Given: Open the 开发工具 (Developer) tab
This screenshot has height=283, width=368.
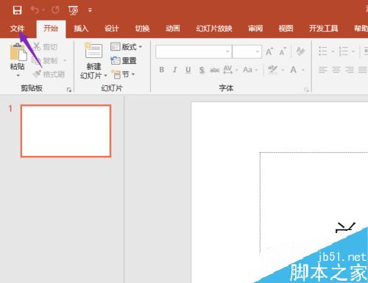Looking at the screenshot, I should [324, 29].
